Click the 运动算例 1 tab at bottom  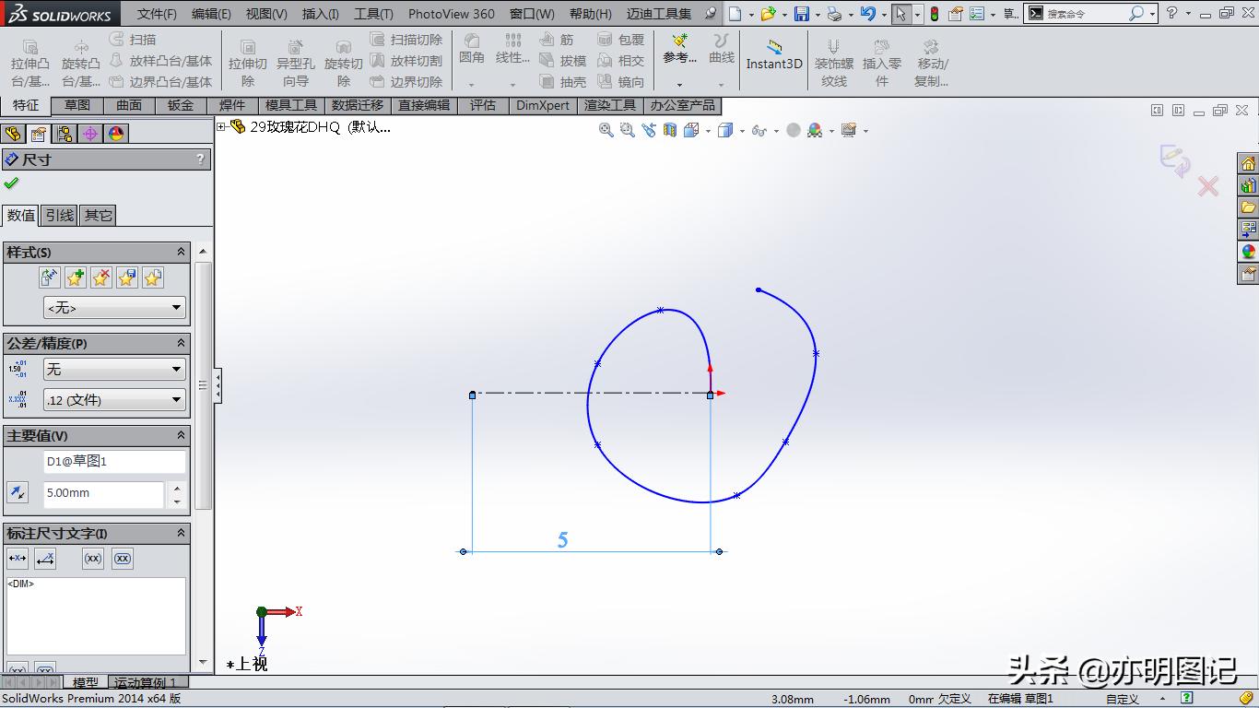pos(147,682)
